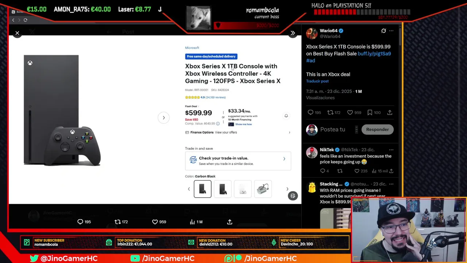Click Show me how financing link
This screenshot has height=263, width=467.
point(243,124)
